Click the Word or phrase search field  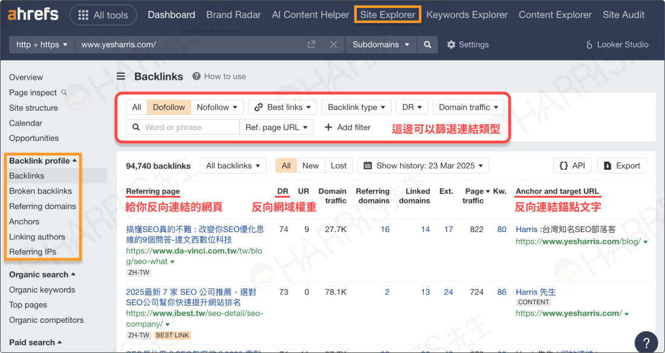(183, 128)
